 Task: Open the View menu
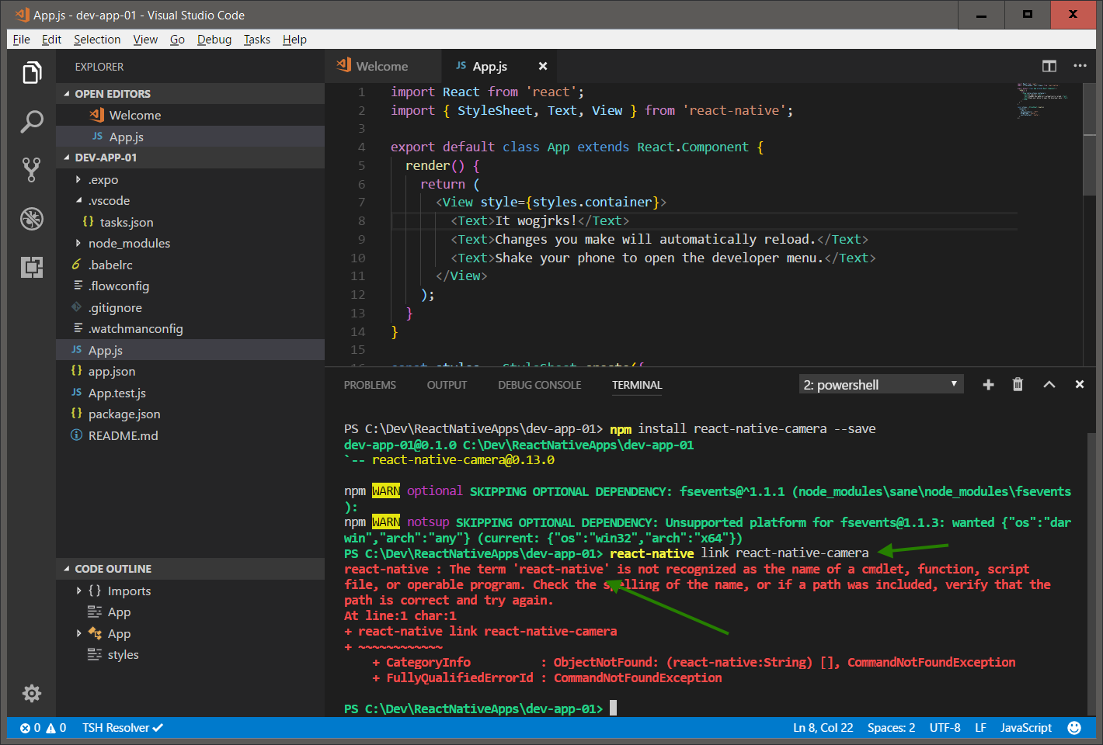[x=145, y=40]
